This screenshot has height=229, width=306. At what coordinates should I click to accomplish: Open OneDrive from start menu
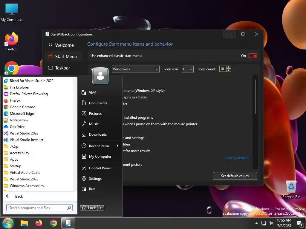(17, 126)
